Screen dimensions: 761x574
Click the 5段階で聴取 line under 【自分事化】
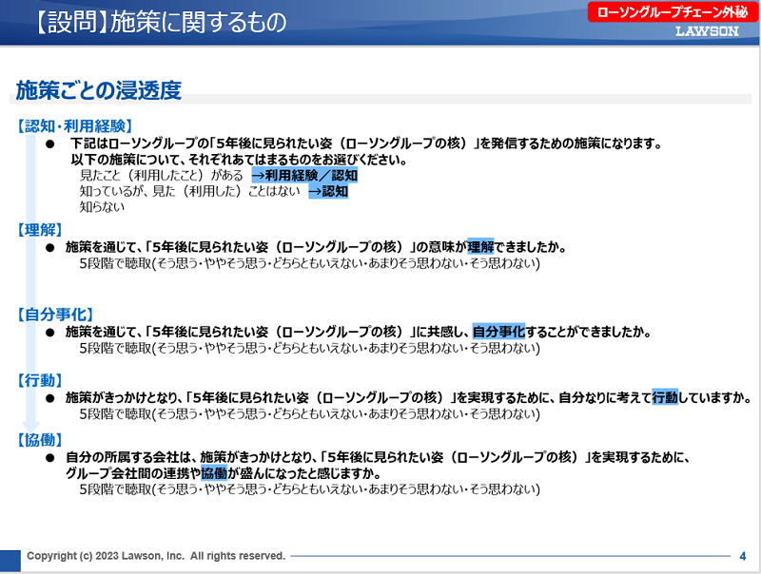[x=310, y=348]
